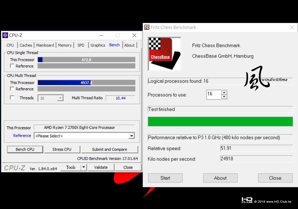
Task: Start the Fritz Chess benchmark
Action: click(165, 178)
